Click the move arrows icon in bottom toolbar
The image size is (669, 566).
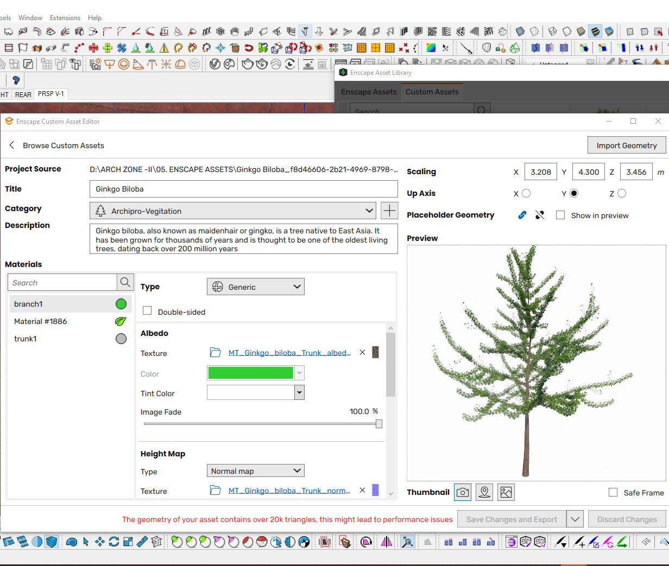click(99, 542)
